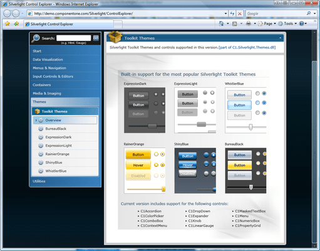
Task: Click top Button in WhistlerBlue preview
Action: click(x=239, y=95)
